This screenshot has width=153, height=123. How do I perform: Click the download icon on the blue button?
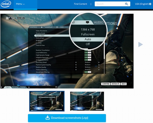(48, 118)
